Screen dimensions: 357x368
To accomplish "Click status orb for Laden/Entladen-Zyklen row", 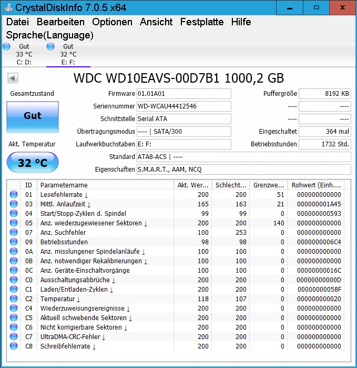I will tap(14, 290).
